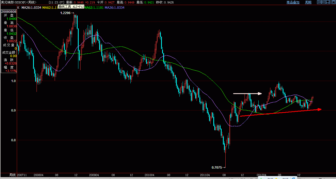Select the white MA26:1.0334 indicator label
Screen dimensions: 336x179
[x=31, y=8]
